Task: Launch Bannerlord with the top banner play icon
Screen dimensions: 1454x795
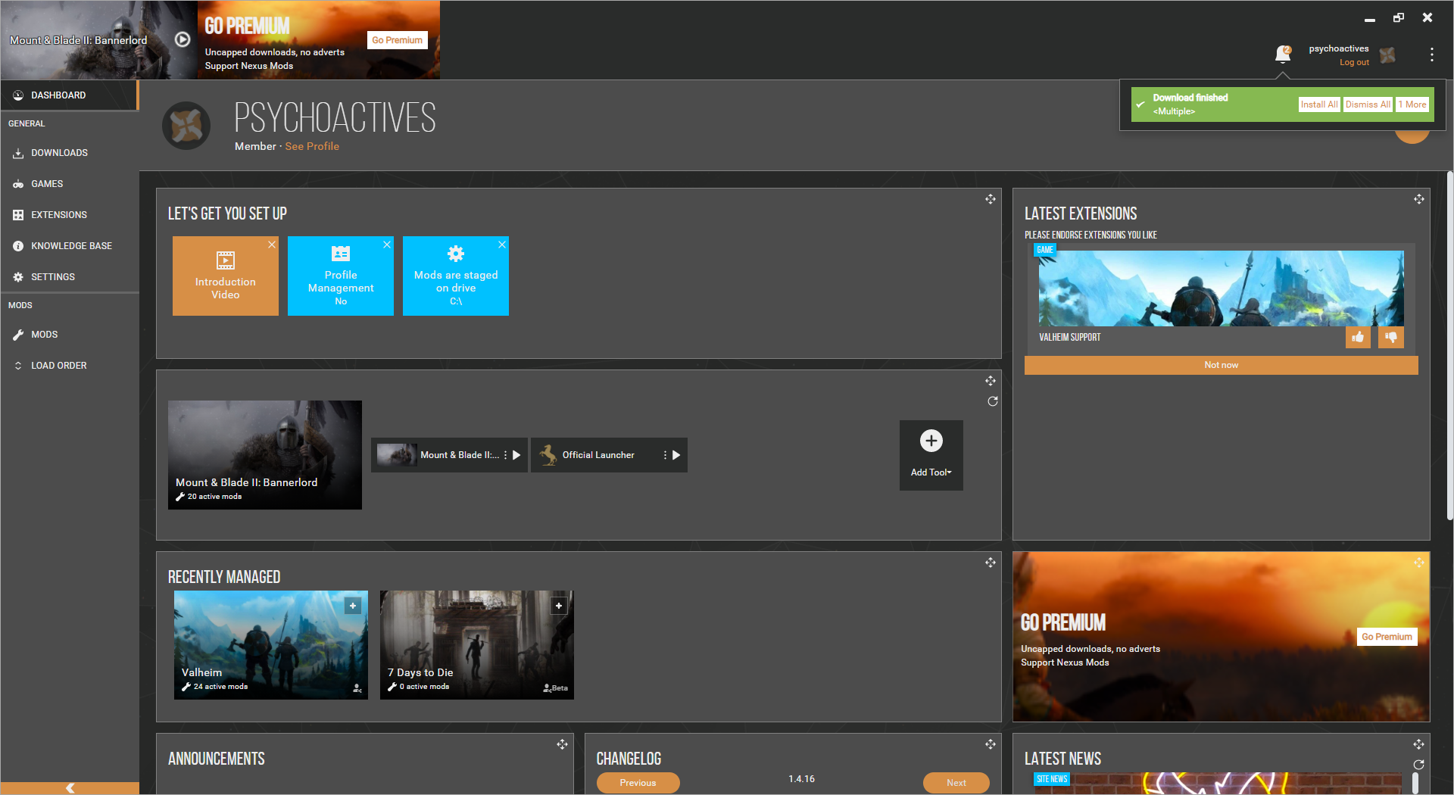Action: [183, 39]
